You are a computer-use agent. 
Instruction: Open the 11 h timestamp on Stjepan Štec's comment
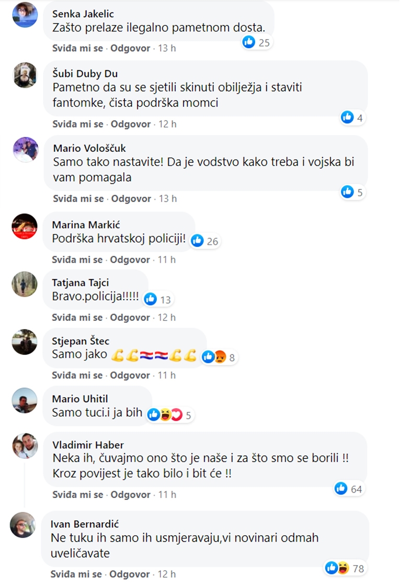pyautogui.click(x=167, y=375)
